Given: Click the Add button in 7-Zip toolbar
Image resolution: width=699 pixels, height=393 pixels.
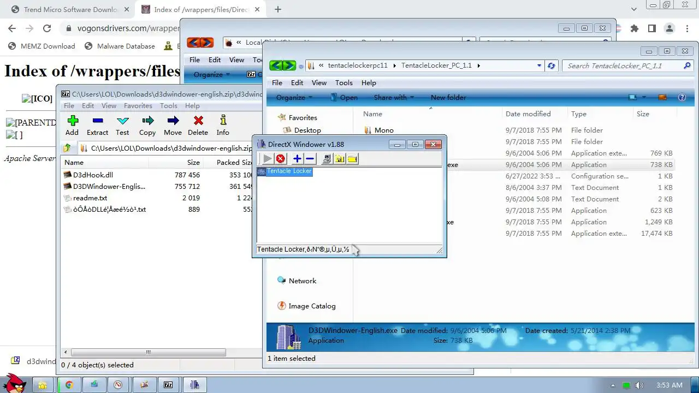Looking at the screenshot, I should (x=72, y=126).
